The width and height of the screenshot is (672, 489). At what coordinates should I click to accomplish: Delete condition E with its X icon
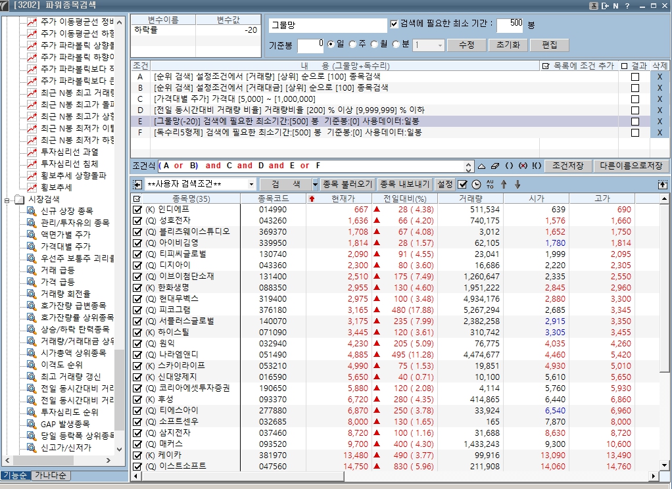coord(660,122)
